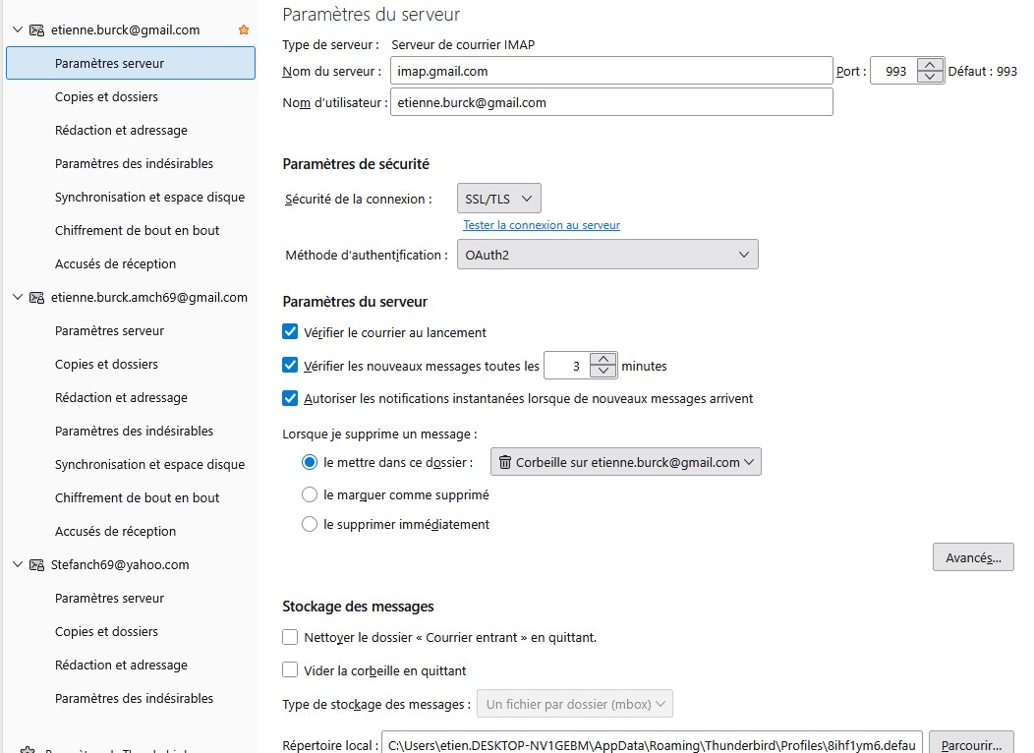Viewport: 1034px width, 753px height.
Task: Click the Nom du serveur input field
Action: [x=611, y=71]
